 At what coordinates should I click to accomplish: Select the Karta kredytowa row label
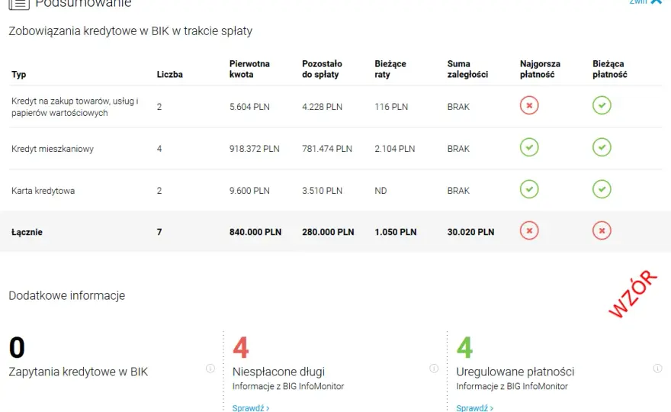tap(43, 191)
